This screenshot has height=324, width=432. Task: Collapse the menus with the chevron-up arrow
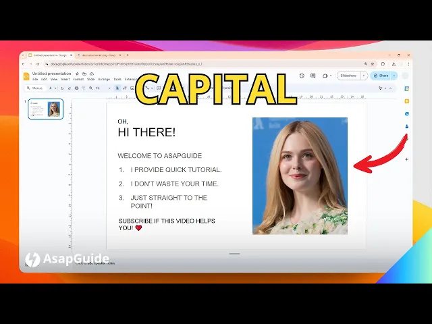pos(390,88)
